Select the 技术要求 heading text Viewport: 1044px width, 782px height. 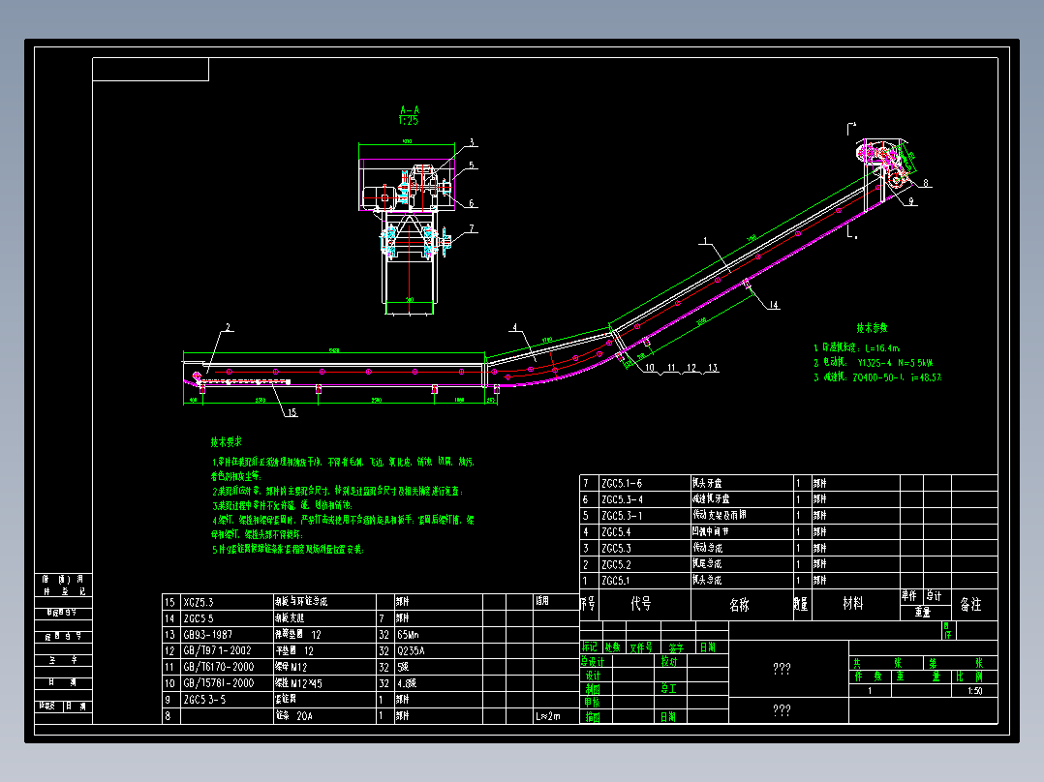click(x=227, y=442)
